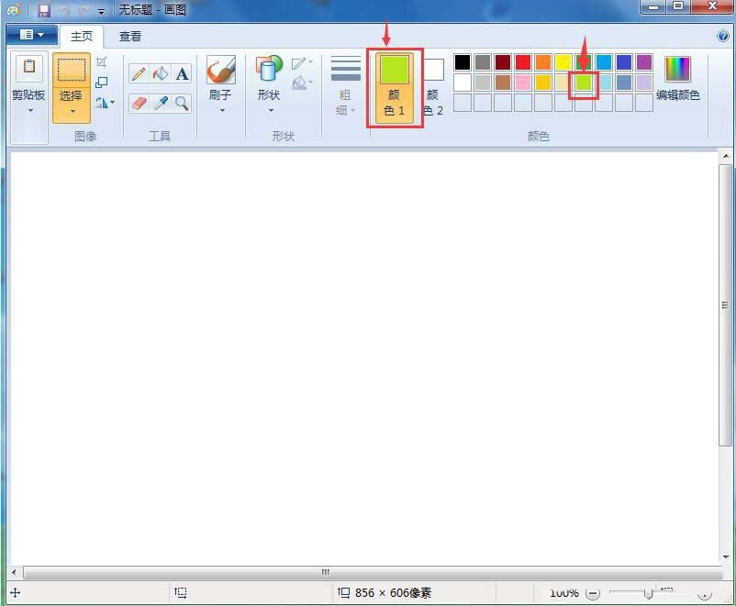Pick the dark gray color swatch
736x606 pixels.
pyautogui.click(x=483, y=62)
